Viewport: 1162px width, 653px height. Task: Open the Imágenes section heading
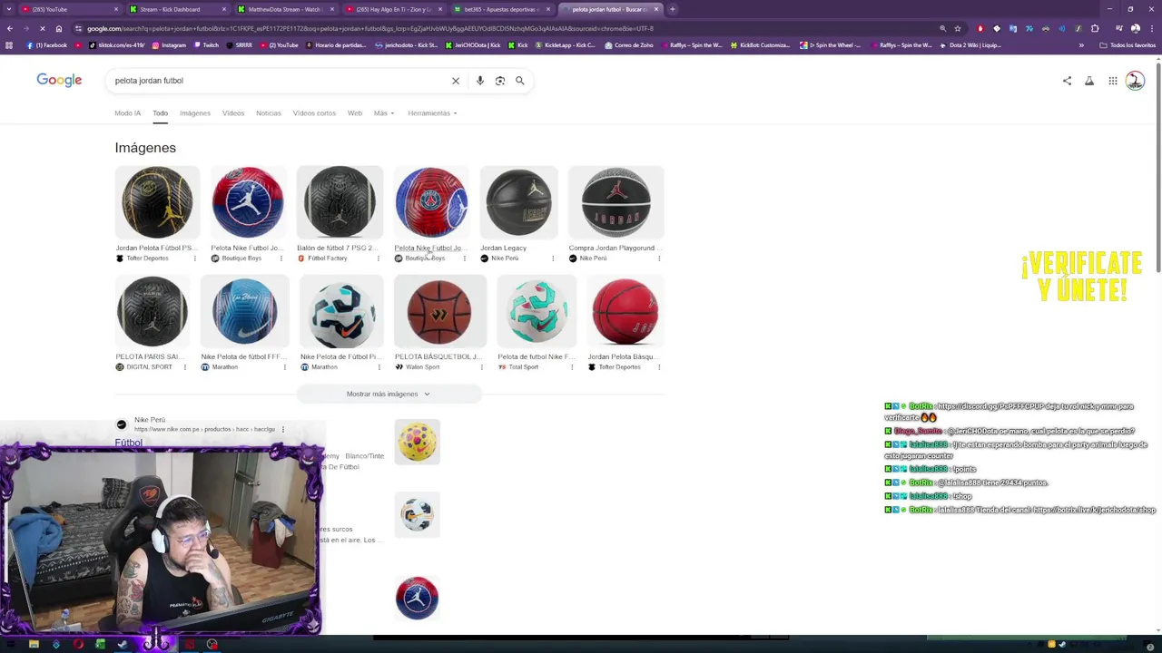point(145,148)
